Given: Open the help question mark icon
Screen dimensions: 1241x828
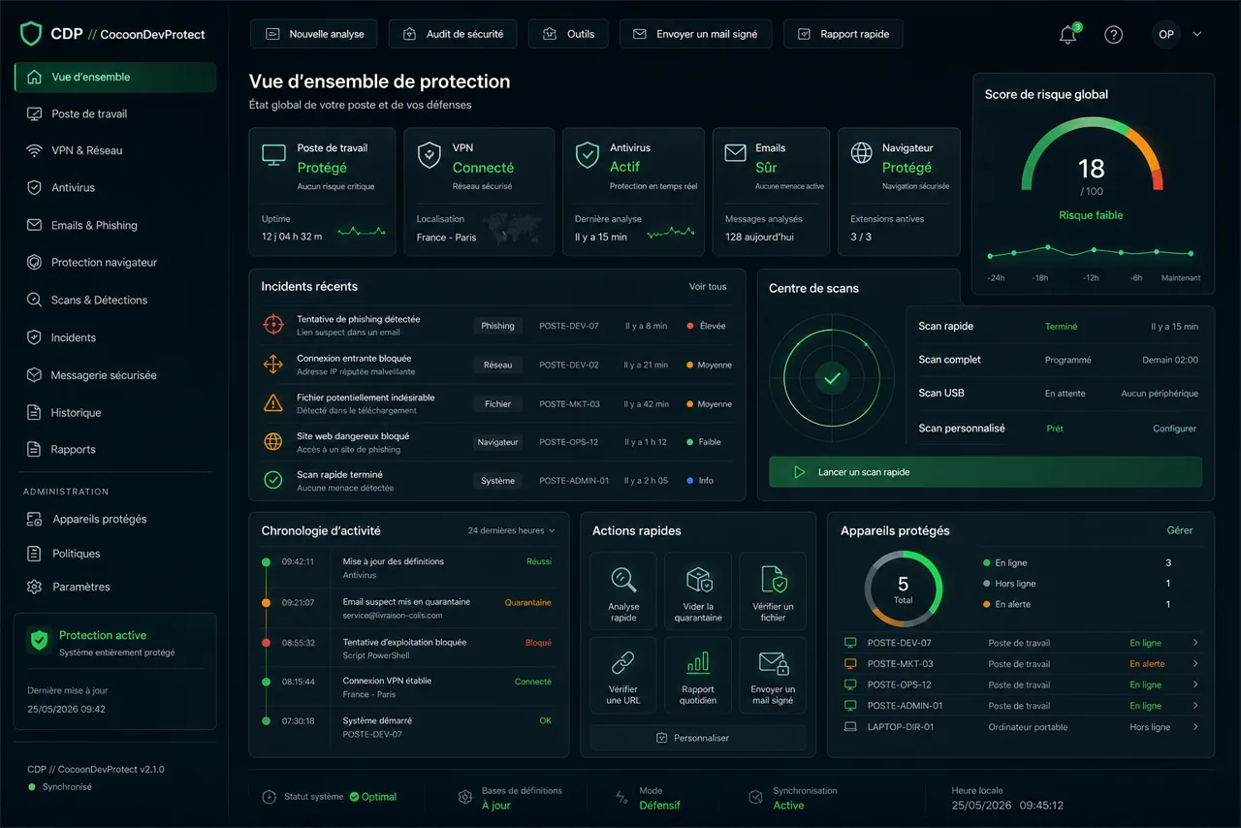Looking at the screenshot, I should [x=1114, y=35].
